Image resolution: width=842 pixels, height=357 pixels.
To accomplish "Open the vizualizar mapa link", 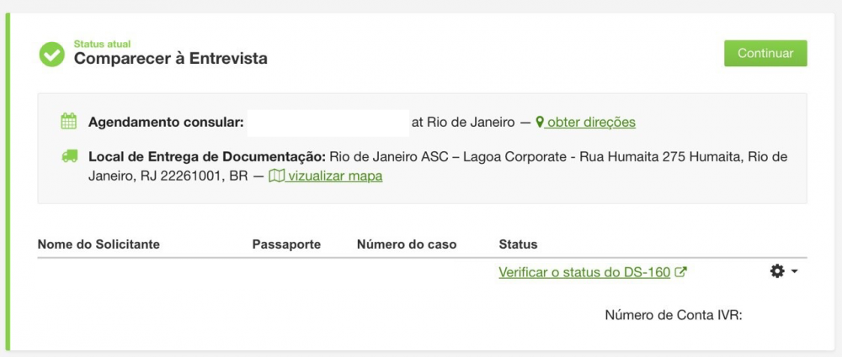I will (x=334, y=176).
